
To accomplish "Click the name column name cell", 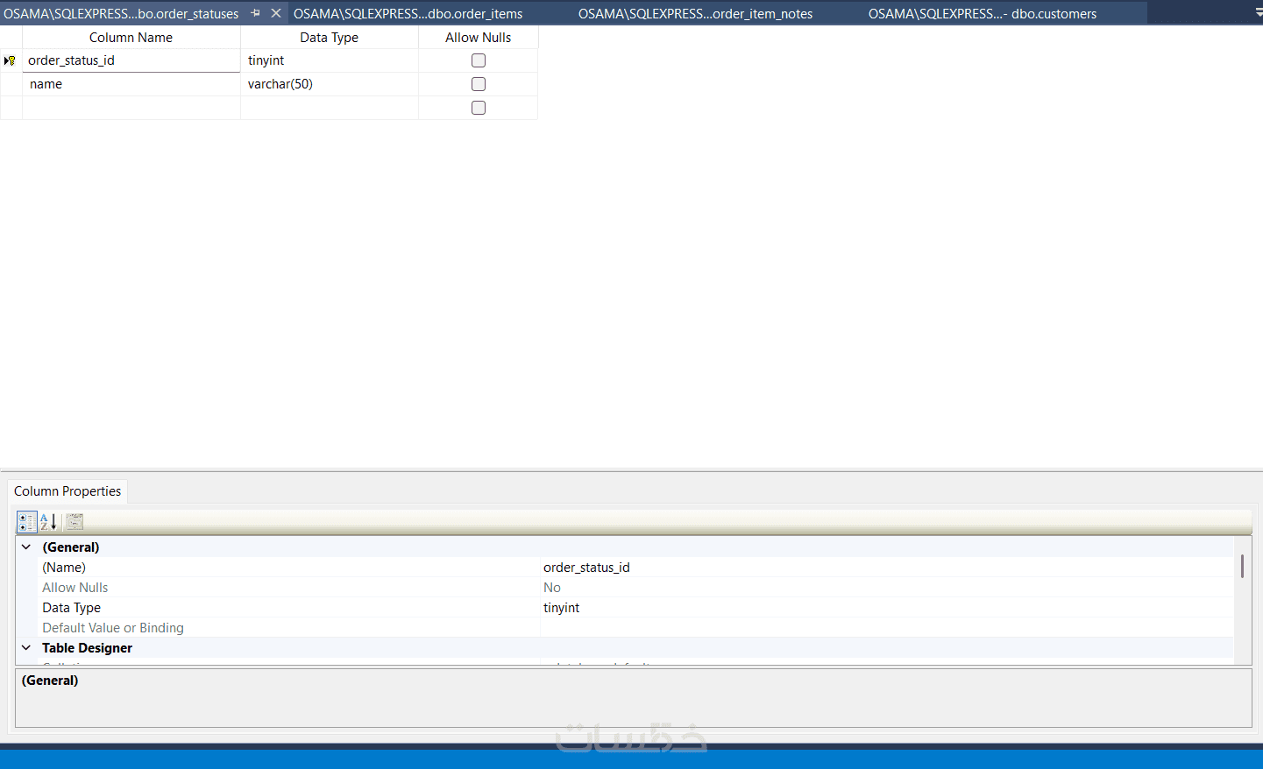I will coord(131,84).
